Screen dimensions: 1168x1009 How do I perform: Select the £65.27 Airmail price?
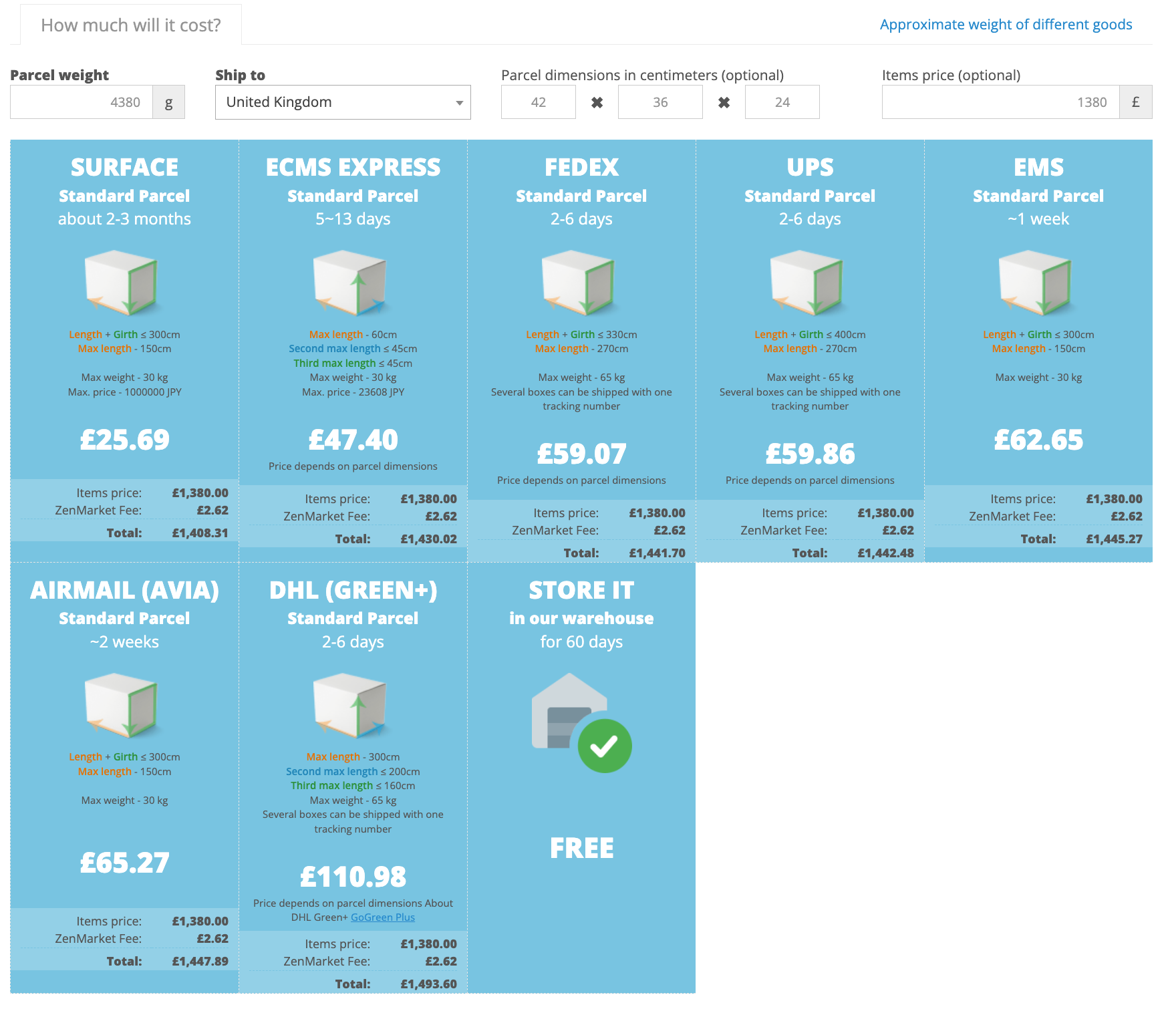click(125, 863)
